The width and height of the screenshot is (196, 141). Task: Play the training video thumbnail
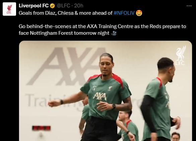(x=106, y=91)
